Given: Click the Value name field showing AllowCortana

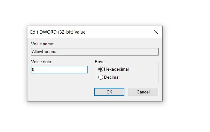Looking at the screenshot, I should pos(95,52).
